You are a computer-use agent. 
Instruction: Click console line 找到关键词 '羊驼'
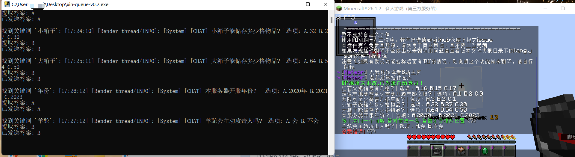pos(160,121)
